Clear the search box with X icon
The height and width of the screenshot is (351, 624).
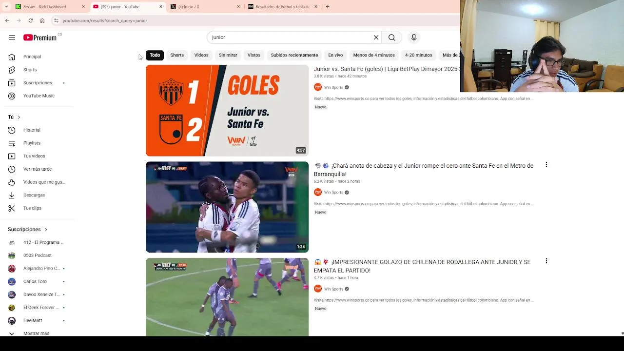(376, 38)
